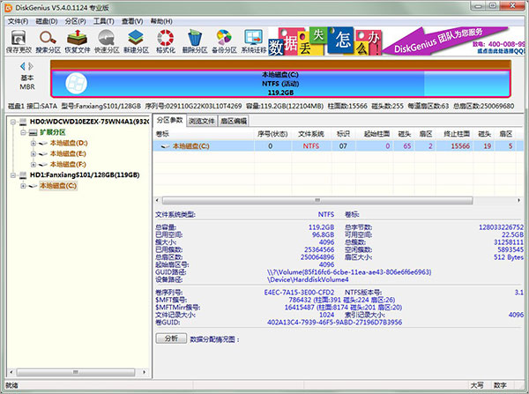Start the 系统迁移 (System Migration) tool
529x394 pixels.
pos(253,41)
